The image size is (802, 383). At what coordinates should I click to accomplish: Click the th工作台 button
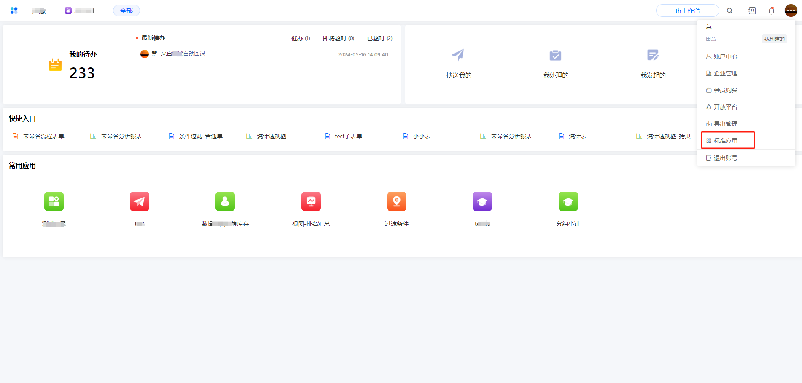tap(687, 11)
